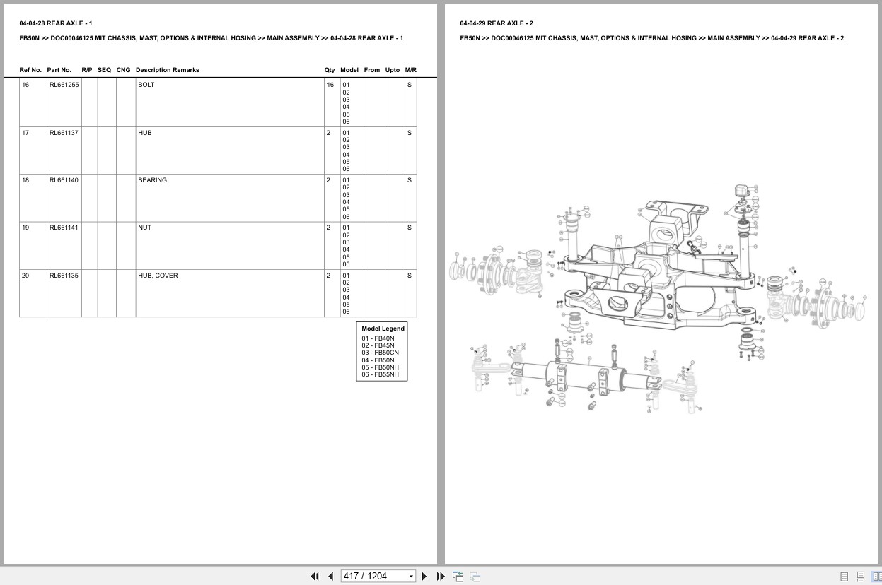Click ref number 18
Screen dimensions: 882x585
(25, 180)
